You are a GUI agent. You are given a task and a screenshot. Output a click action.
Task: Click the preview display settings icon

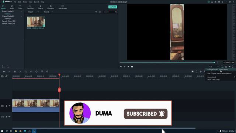pos(222,66)
